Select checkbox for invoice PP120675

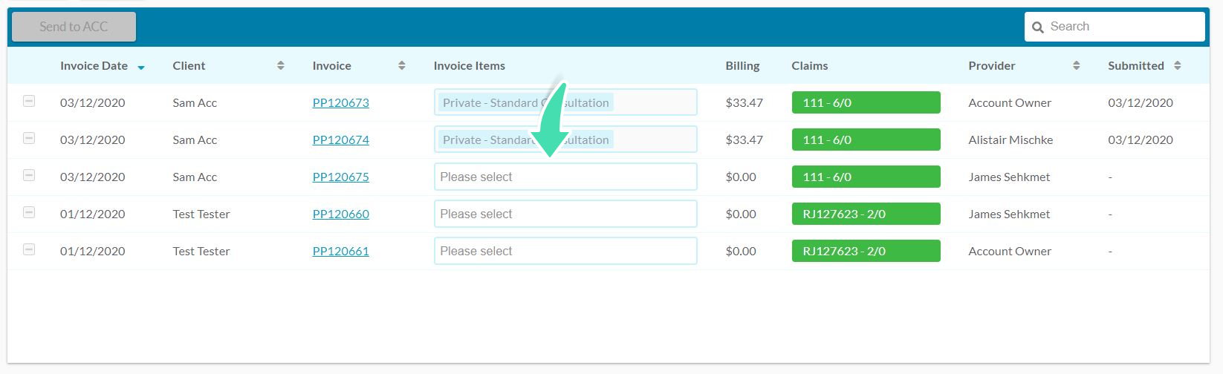click(29, 175)
